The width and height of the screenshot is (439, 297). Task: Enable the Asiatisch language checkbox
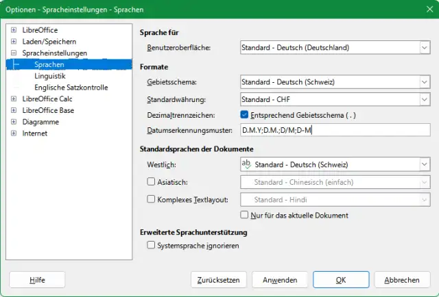[152, 183]
